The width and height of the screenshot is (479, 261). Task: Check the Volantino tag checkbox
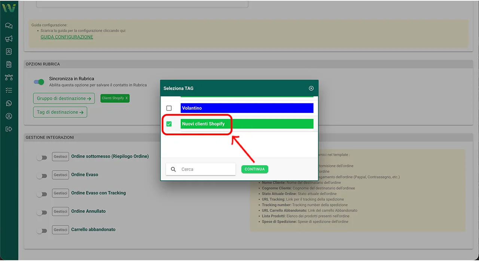169,108
